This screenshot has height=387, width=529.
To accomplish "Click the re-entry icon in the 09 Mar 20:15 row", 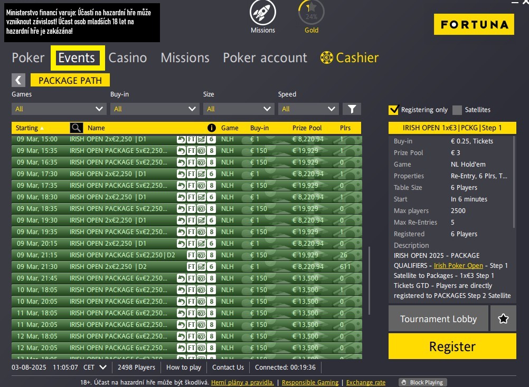I will click(182, 243).
